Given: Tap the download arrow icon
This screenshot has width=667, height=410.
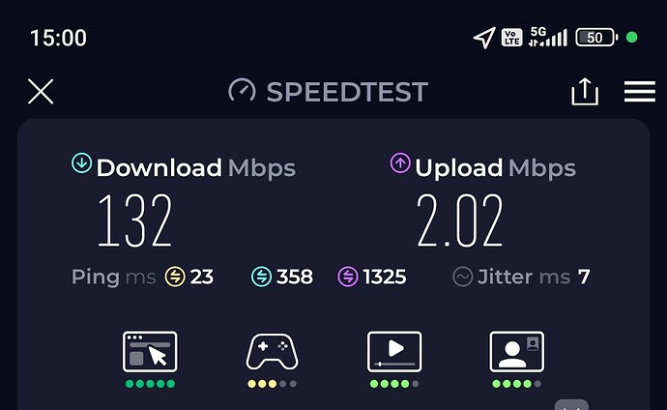Looking at the screenshot, I should 81,162.
